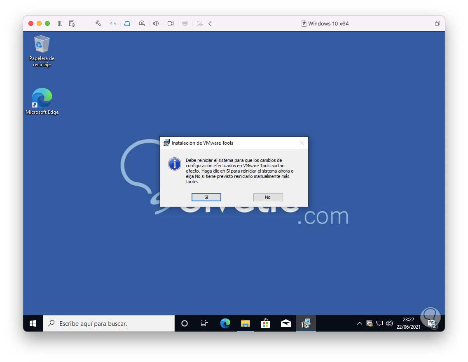
Task: Open Microsoft Store from the taskbar
Action: 265,323
